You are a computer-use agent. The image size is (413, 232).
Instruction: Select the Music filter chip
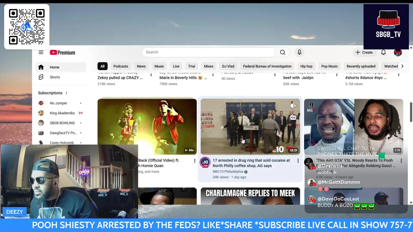click(159, 66)
